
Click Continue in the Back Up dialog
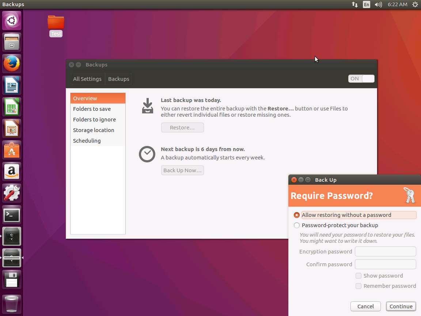click(401, 306)
